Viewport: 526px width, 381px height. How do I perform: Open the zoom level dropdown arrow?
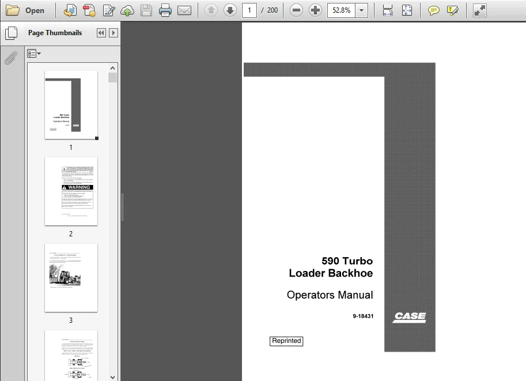pyautogui.click(x=361, y=10)
